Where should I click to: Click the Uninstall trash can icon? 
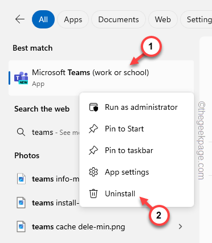93,193
